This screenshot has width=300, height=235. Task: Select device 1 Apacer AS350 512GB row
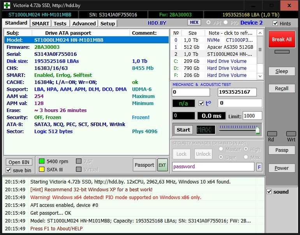tap(214, 47)
